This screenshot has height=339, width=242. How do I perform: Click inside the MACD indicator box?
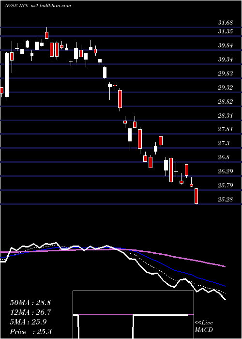click(133, 315)
